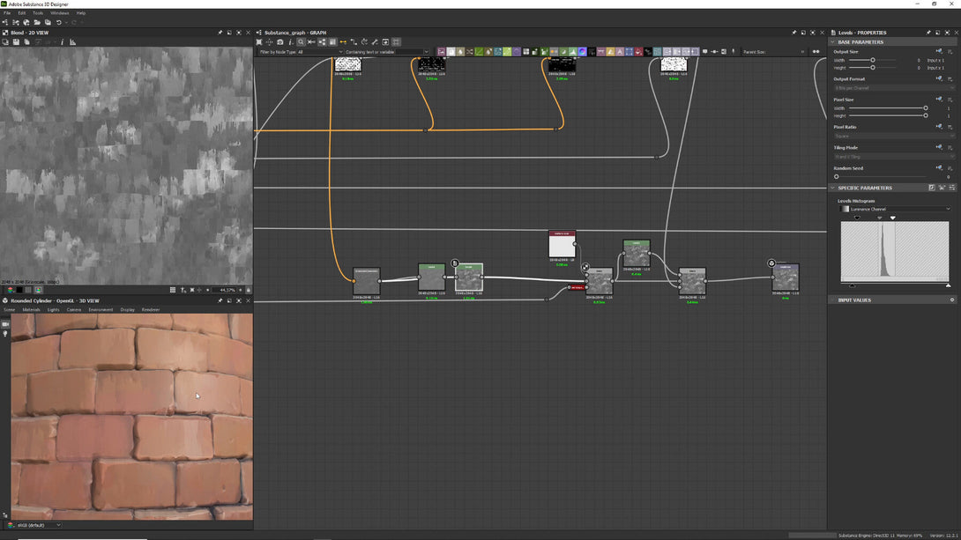Open the 3D view Lights menu
This screenshot has width=961, height=540.
point(53,310)
